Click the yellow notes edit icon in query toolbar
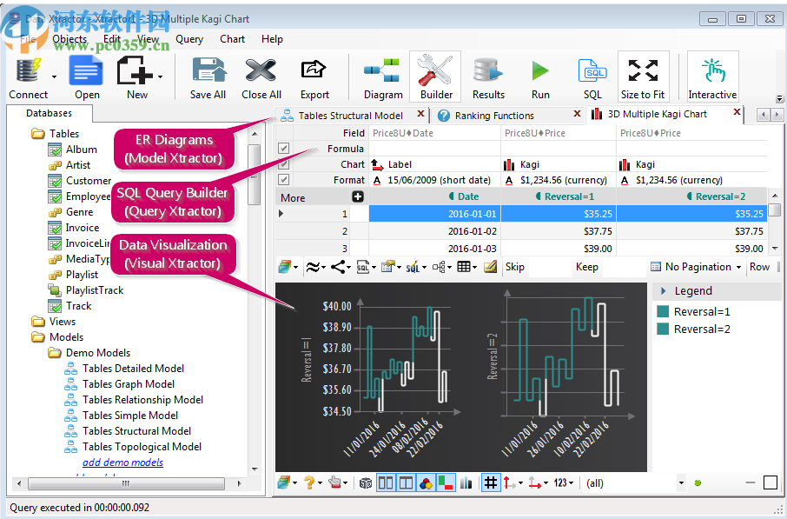Image resolution: width=787 pixels, height=519 pixels. (491, 267)
